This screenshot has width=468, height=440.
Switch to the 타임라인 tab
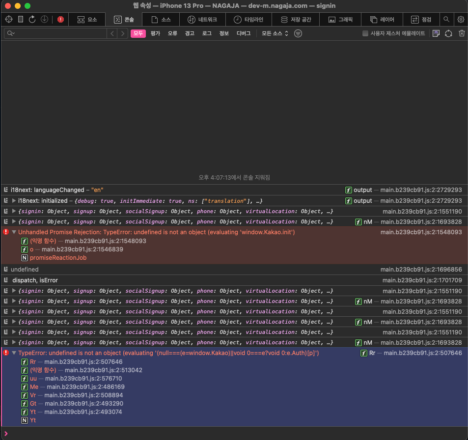point(248,20)
